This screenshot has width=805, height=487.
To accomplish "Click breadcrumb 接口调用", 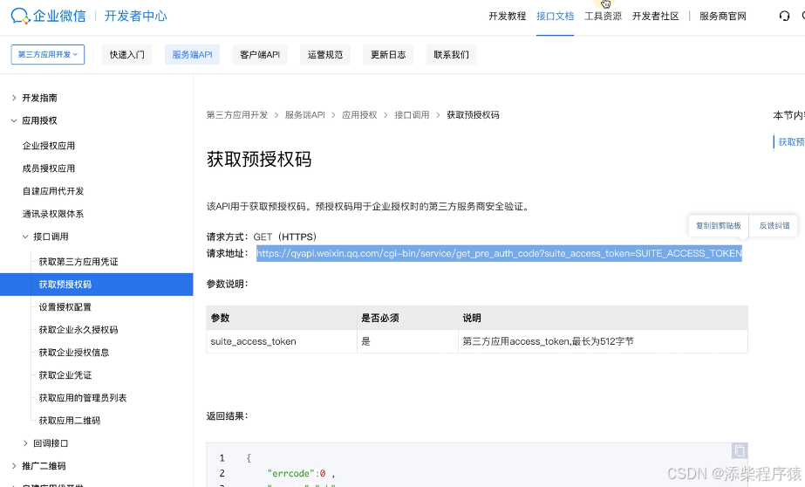I will 412,115.
